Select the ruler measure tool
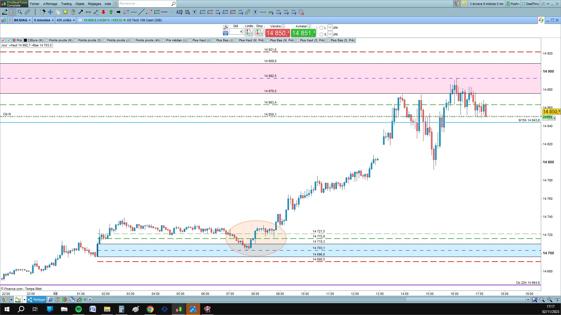Image resolution: width=561 pixels, height=315 pixels. [x=27, y=12]
